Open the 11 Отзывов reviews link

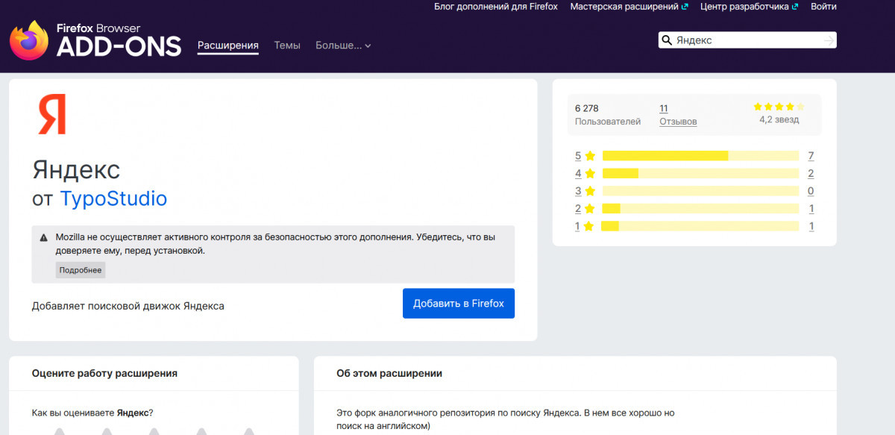[x=678, y=115]
